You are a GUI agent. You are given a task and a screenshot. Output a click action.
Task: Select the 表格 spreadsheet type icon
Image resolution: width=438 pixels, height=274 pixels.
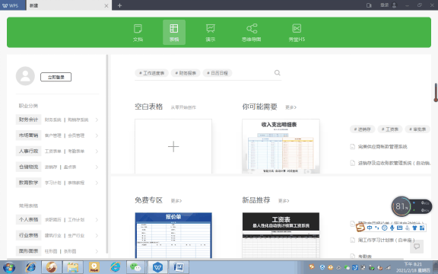(x=174, y=33)
